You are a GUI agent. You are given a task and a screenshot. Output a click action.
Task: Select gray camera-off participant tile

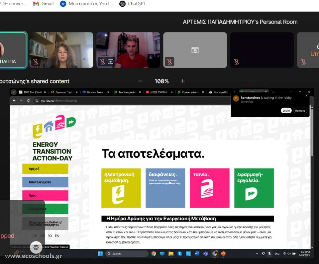pyautogui.click(x=195, y=50)
